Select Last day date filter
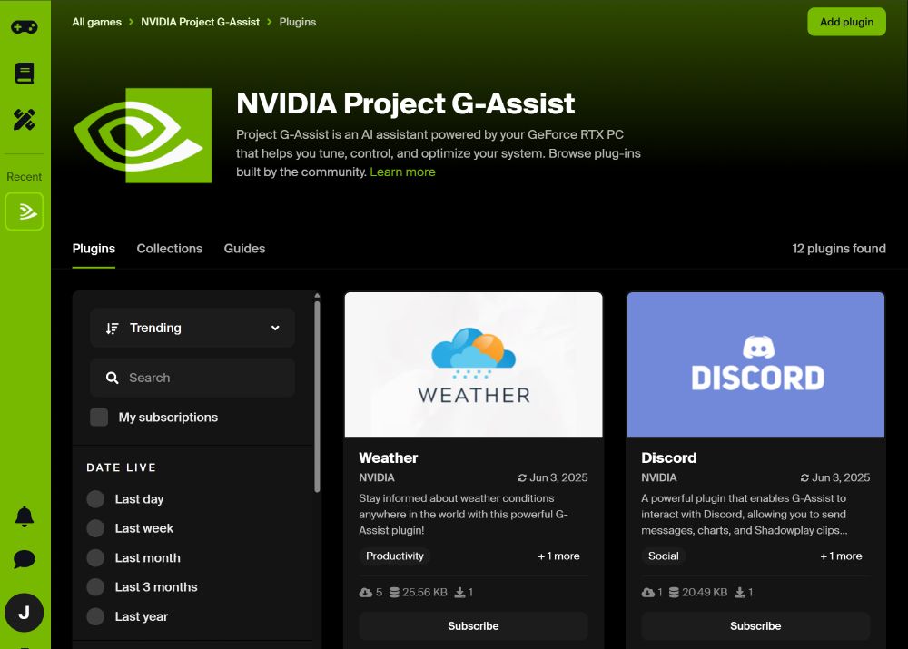 click(x=95, y=499)
